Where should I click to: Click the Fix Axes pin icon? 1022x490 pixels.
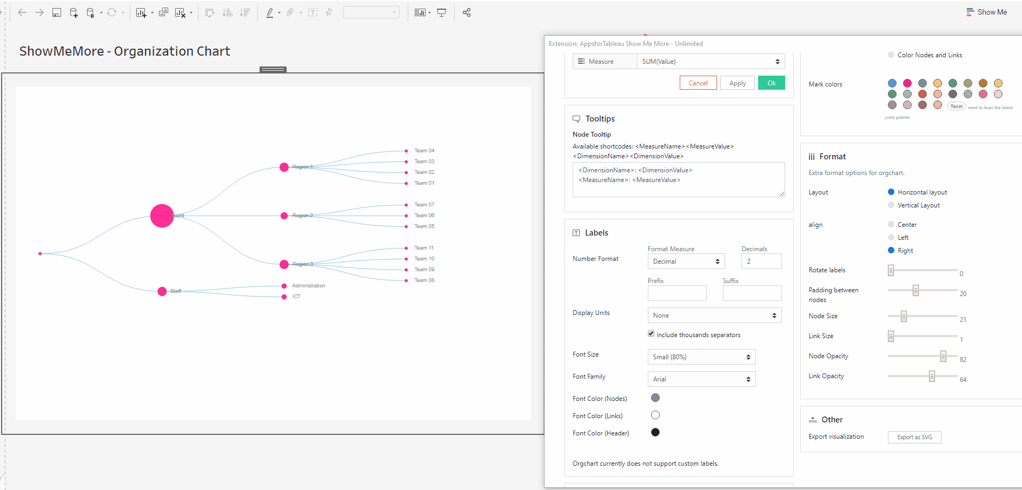point(329,12)
